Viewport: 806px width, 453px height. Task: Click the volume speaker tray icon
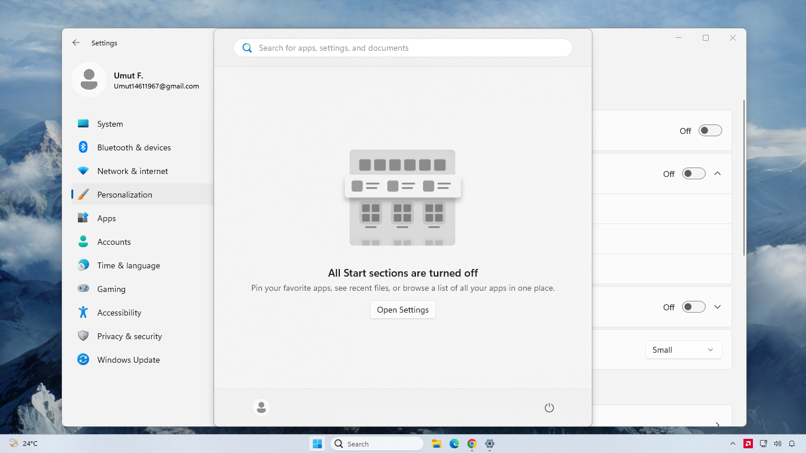tap(777, 444)
